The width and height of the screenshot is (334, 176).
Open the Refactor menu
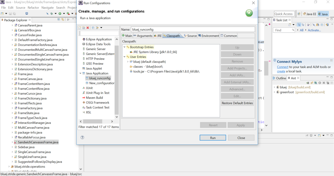click(33, 7)
